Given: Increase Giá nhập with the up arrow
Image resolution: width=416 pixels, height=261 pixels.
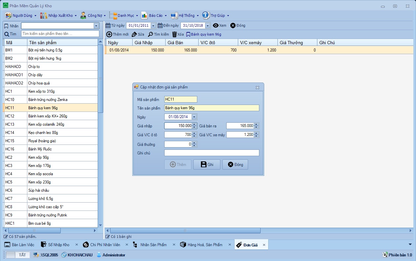Looking at the screenshot, I should pos(194,124).
